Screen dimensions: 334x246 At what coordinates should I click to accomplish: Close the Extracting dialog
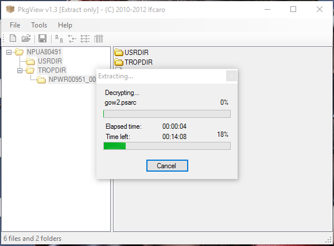pos(231,76)
